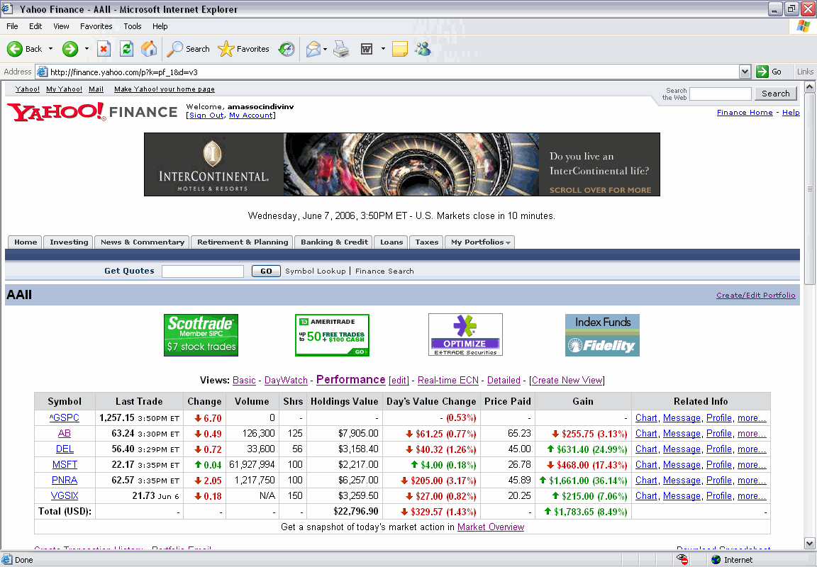The width and height of the screenshot is (817, 567).
Task: Click the yellow note Discuss icon
Action: [x=400, y=49]
